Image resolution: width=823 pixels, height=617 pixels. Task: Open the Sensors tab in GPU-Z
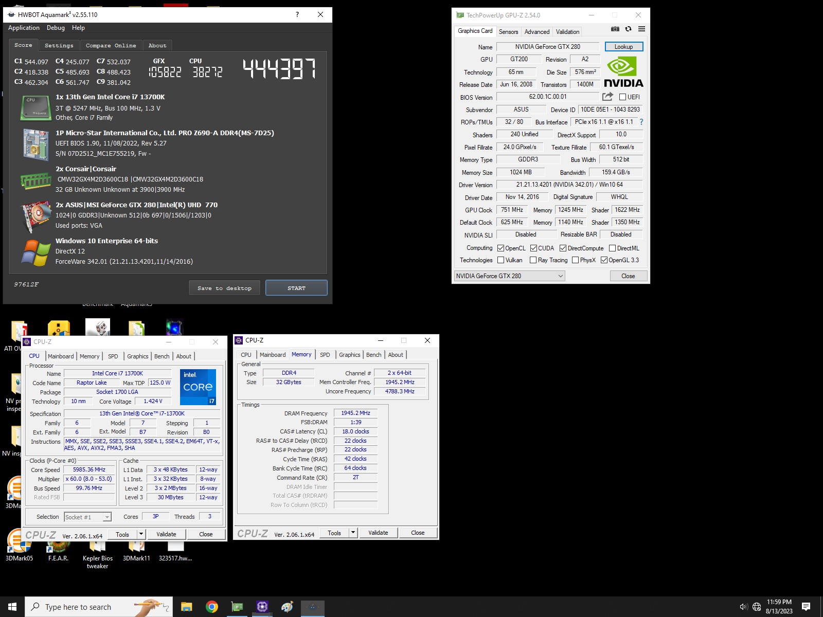(x=509, y=32)
